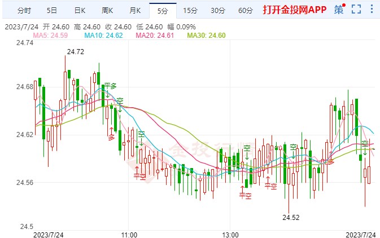Viewport: 380px width, 238px height.
Task: Click the 24.68 price axis label
Action: point(25,87)
